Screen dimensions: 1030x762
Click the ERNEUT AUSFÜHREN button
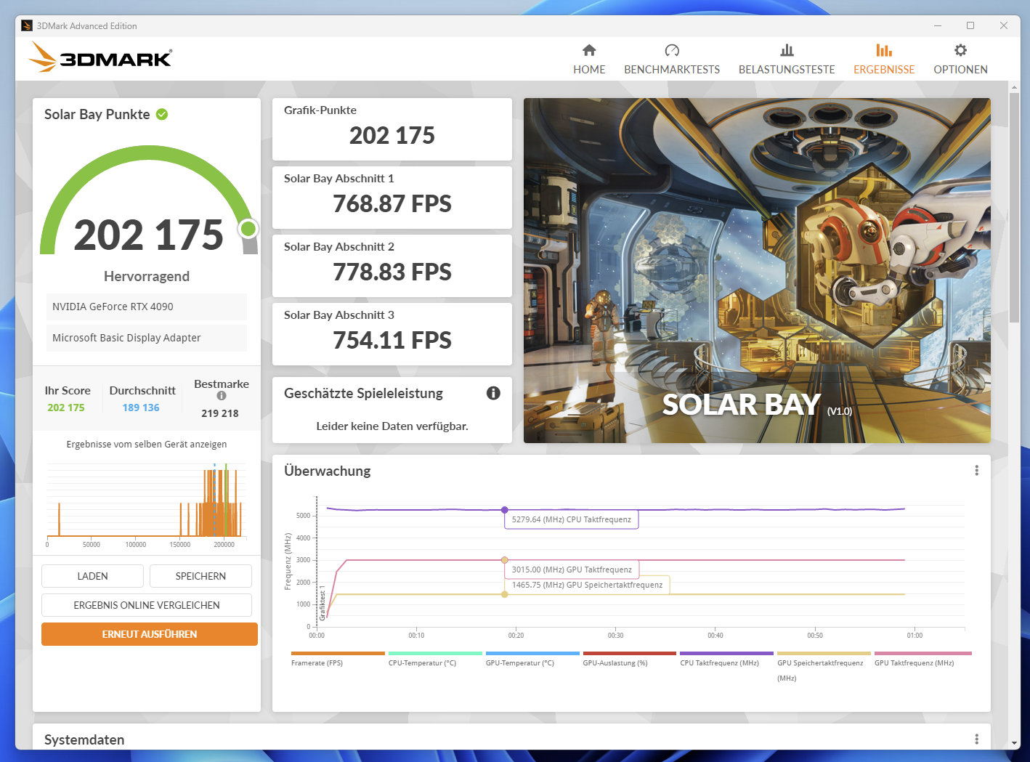[x=150, y=634]
